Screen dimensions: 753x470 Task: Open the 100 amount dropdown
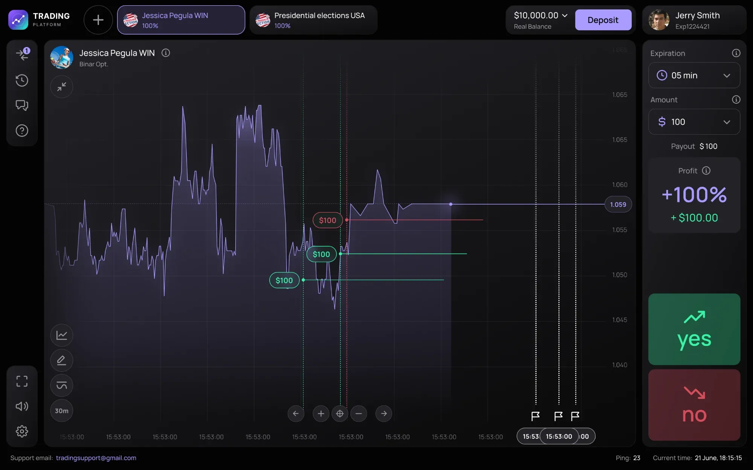tap(694, 122)
